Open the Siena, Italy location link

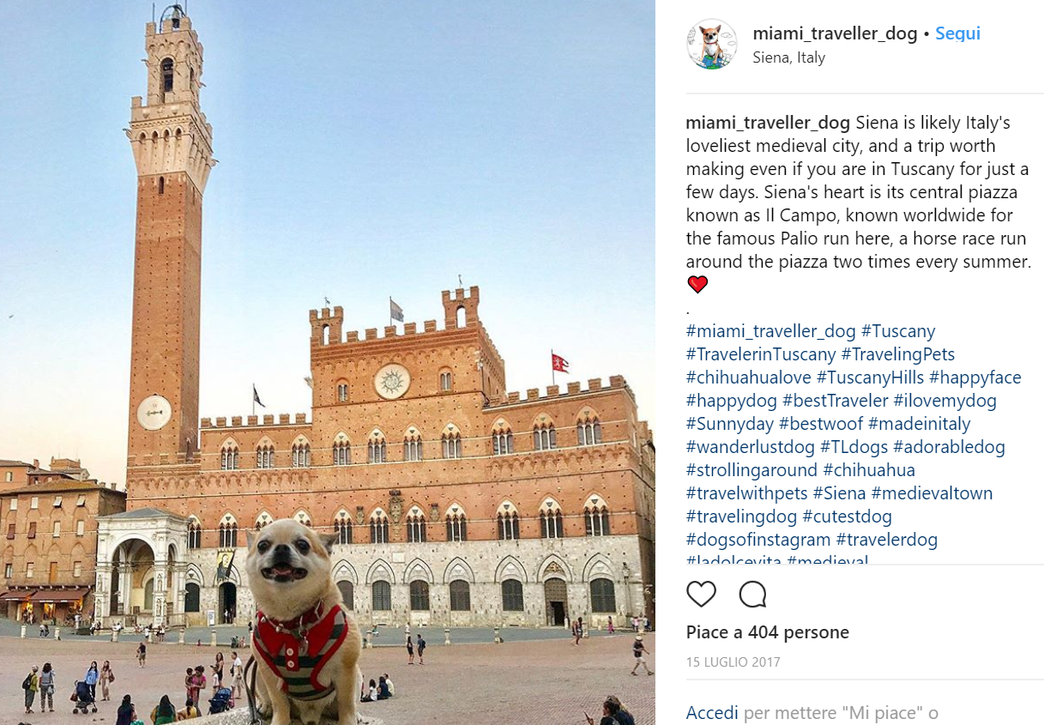tap(788, 57)
